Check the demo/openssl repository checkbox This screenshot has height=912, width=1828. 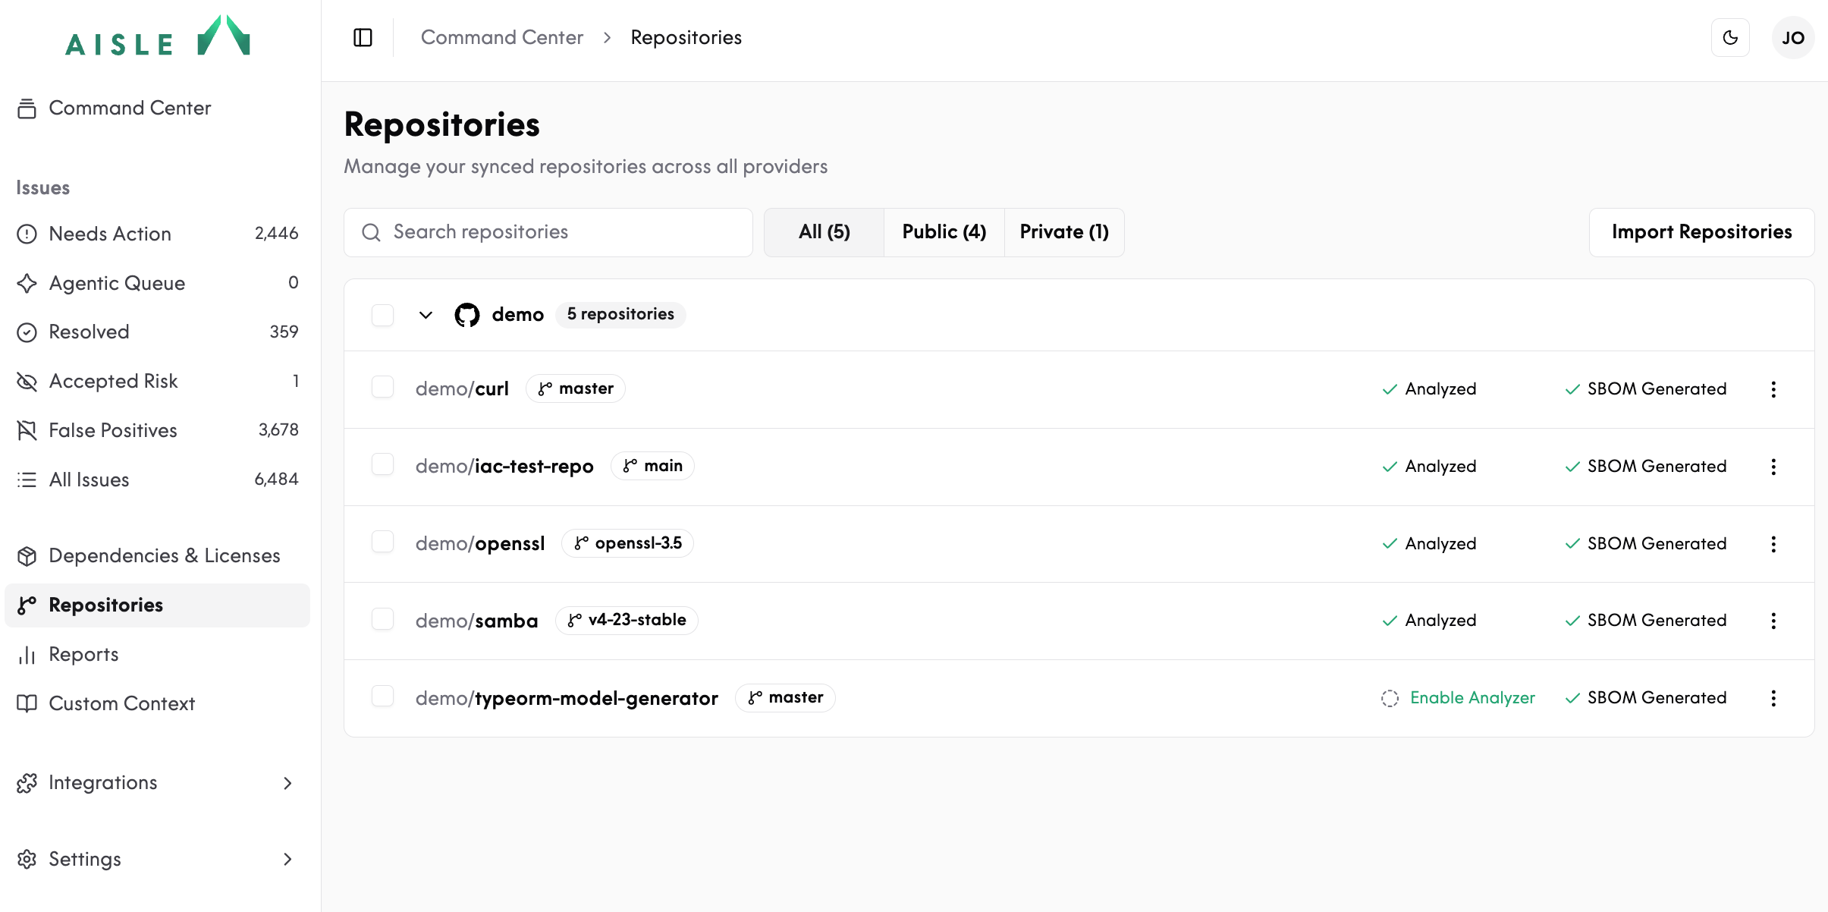(382, 542)
